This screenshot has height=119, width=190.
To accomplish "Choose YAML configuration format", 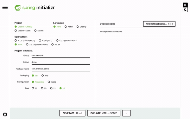I will coord(52,82).
